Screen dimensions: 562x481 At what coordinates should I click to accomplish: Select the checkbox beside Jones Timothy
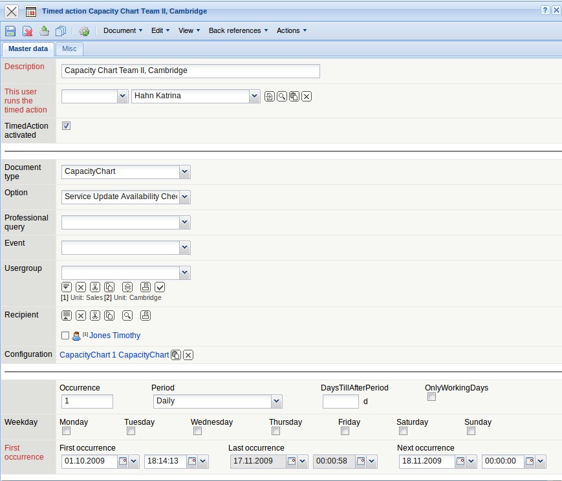point(65,336)
